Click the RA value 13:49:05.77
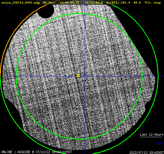The width and height of the screenshot is (164, 154). pos(69,3)
